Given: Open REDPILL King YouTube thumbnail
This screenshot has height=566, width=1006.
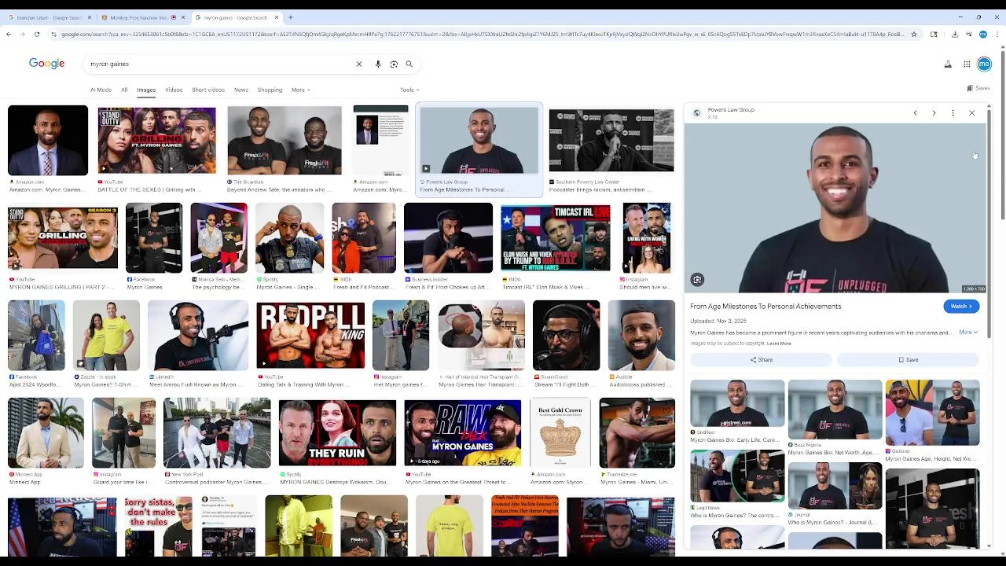Looking at the screenshot, I should pyautogui.click(x=310, y=335).
